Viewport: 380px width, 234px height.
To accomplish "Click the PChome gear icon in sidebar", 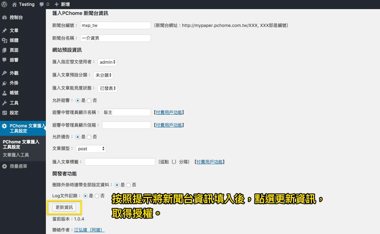I will pos(4,126).
